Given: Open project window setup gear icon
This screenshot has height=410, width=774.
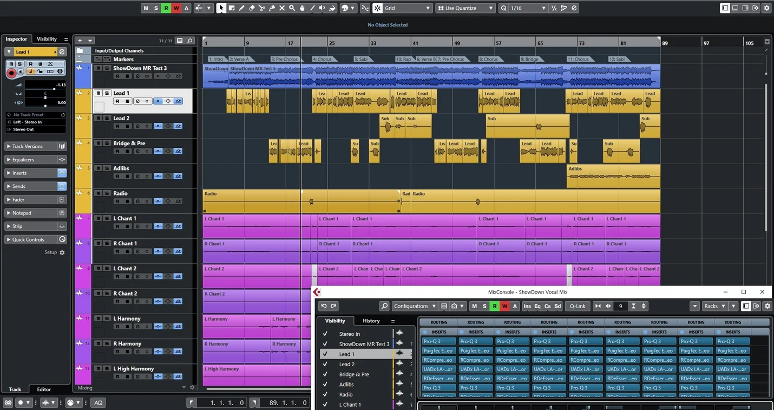Looking at the screenshot, I should click(x=767, y=8).
